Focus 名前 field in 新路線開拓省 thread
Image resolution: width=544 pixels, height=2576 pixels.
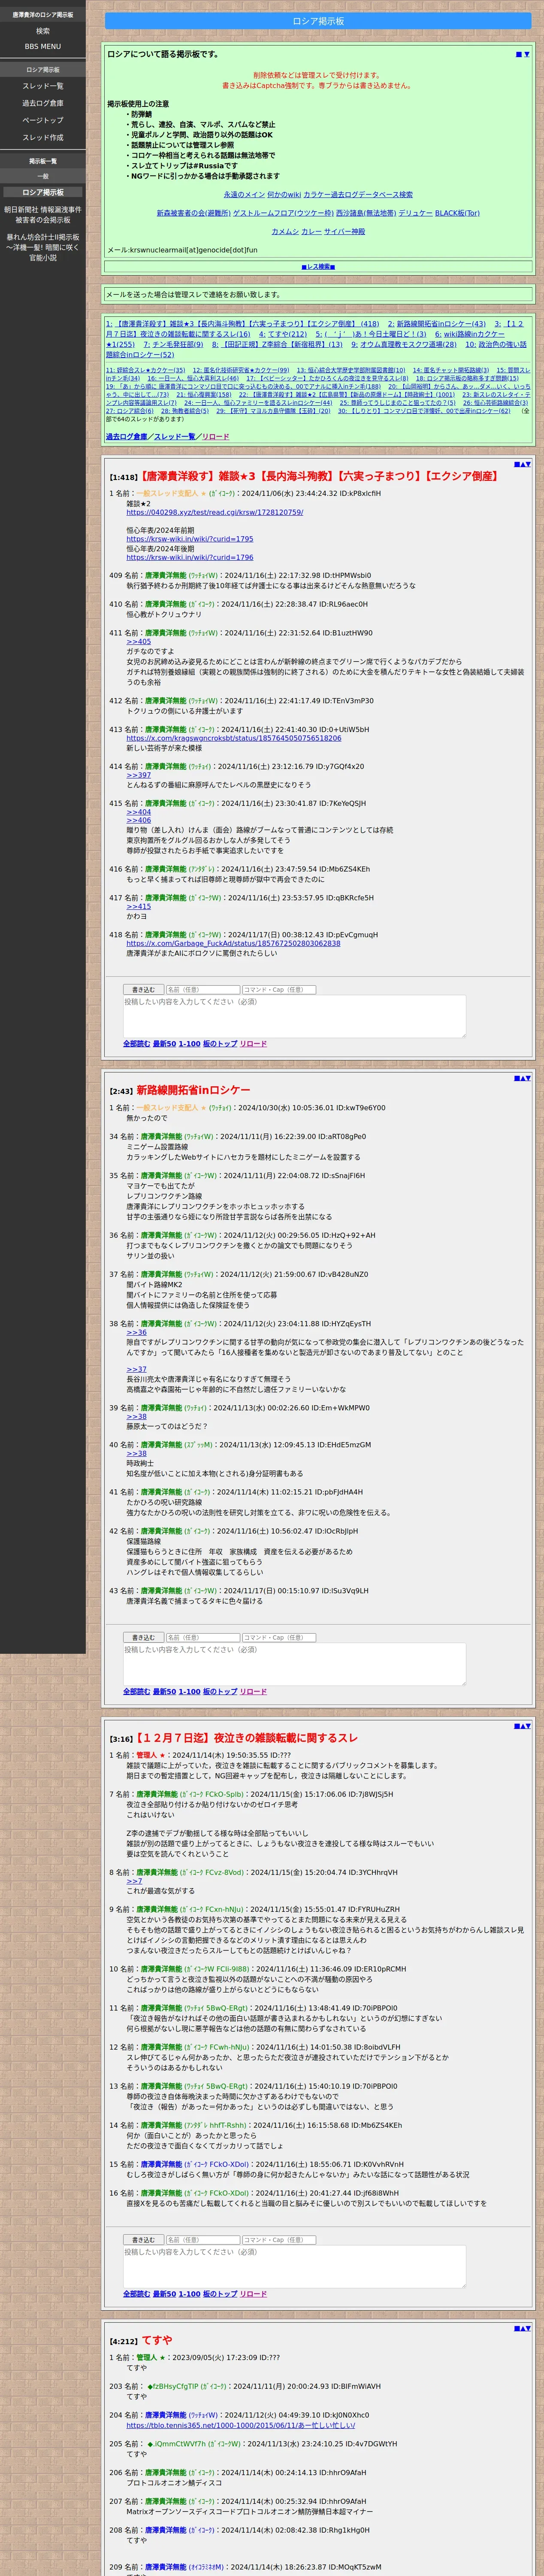[x=202, y=1638]
